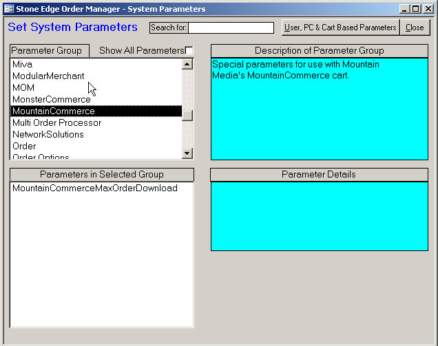Select Multi Order Processor group
This screenshot has height=346, width=438.
click(x=96, y=122)
